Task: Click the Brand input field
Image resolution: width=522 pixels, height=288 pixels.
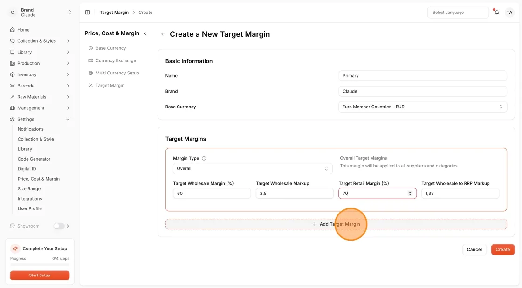Action: pos(422,91)
